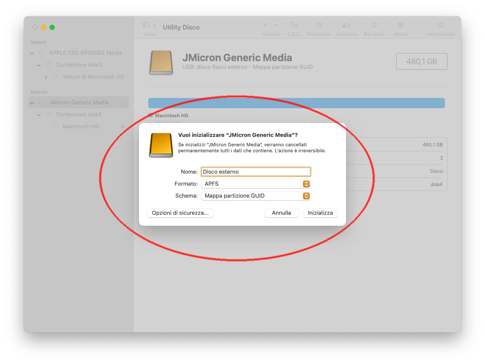
Task: Open the Vista chevron dropdown arrow
Action: pyautogui.click(x=154, y=25)
